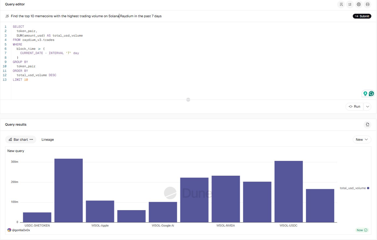
Task: Click the green lightbulb suggestion icon
Action: [365, 94]
